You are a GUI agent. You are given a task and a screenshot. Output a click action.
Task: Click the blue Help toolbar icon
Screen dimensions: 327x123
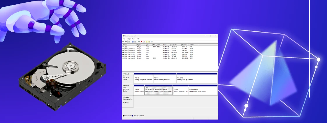(x=133, y=42)
